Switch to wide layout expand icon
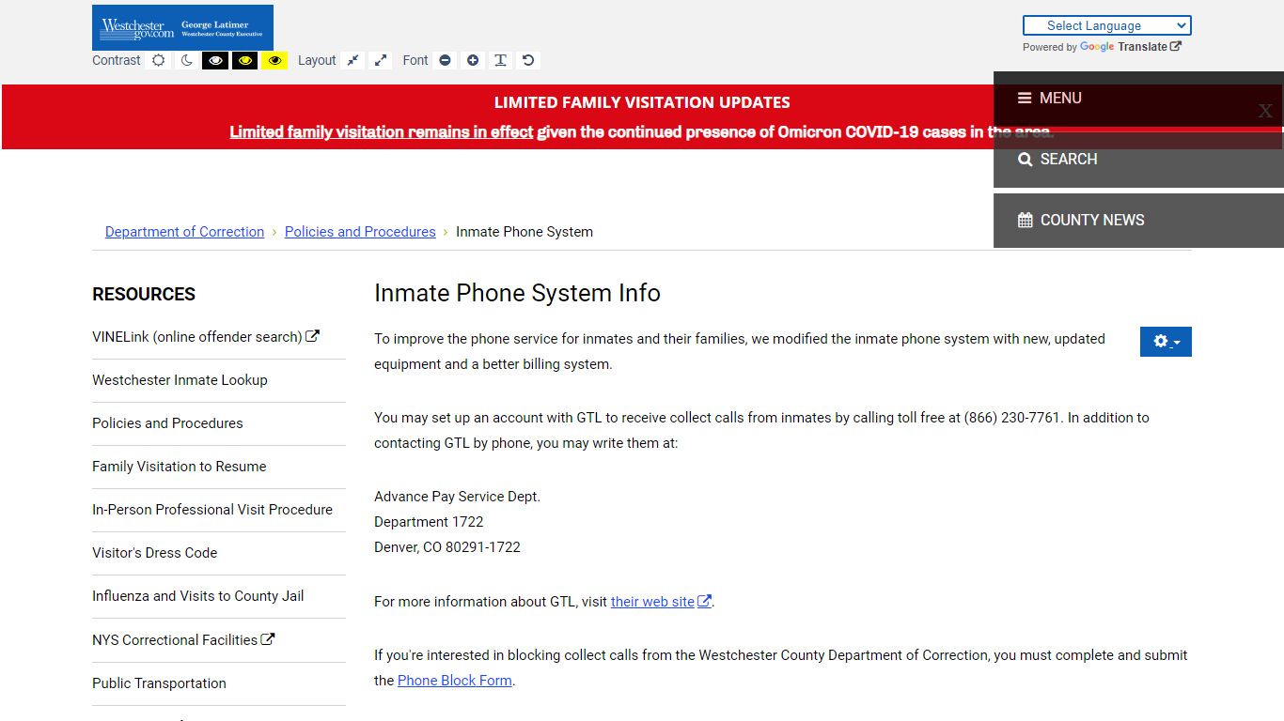 tap(381, 60)
